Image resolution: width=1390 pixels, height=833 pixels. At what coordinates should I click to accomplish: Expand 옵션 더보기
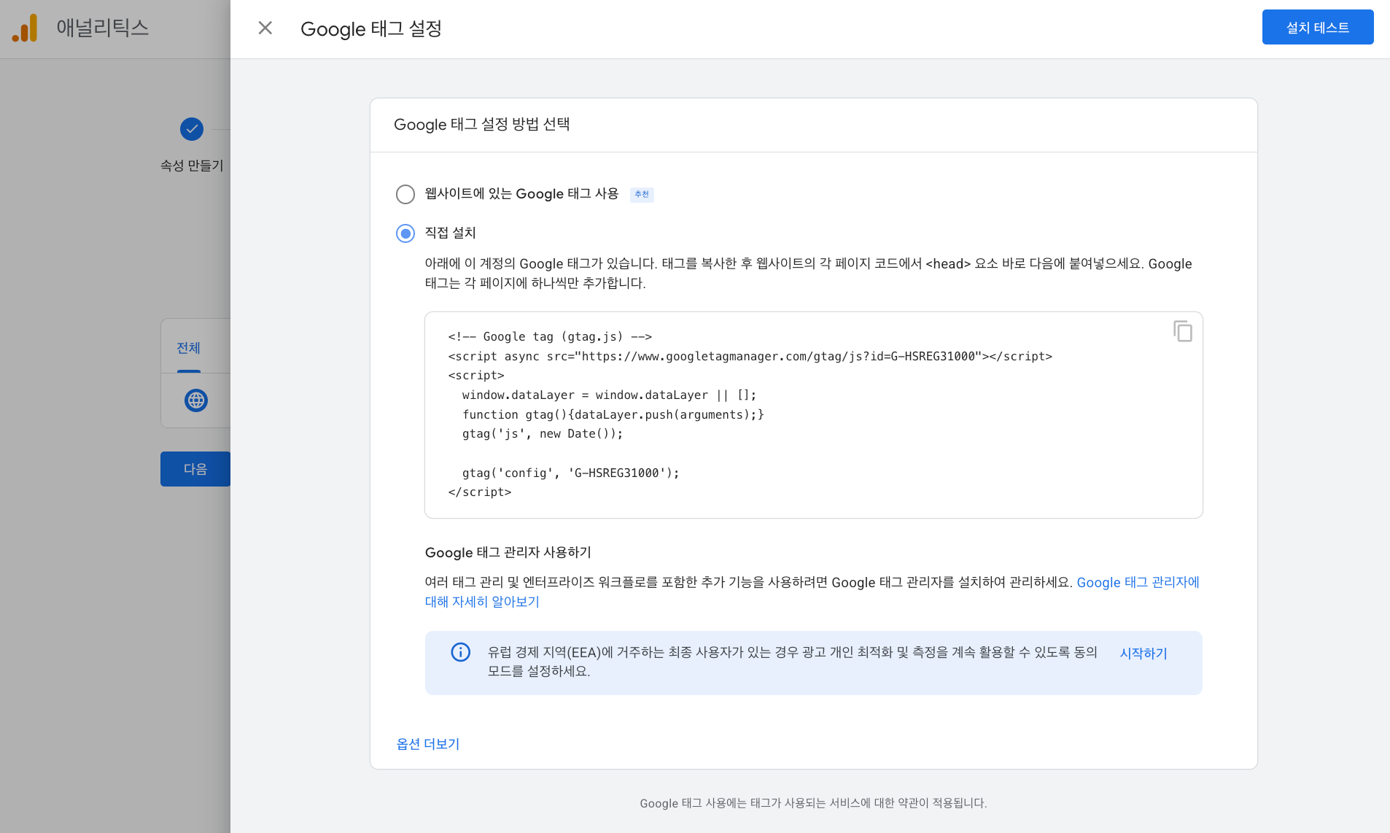(x=428, y=744)
